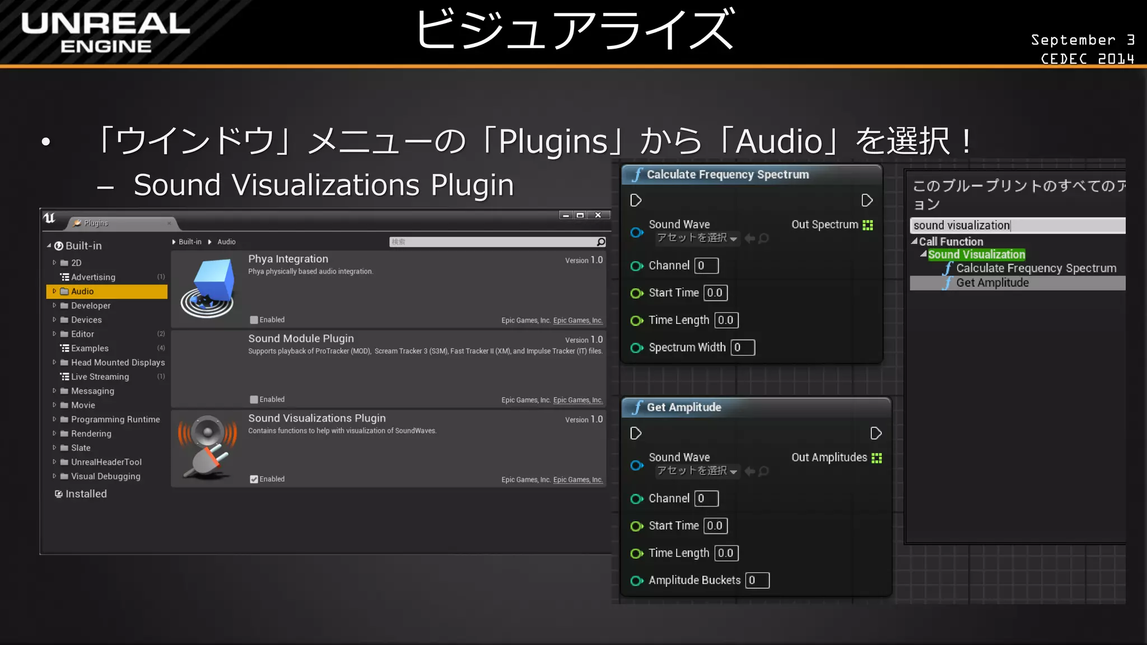
Task: Select the Live Streaming category
Action: [107, 377]
